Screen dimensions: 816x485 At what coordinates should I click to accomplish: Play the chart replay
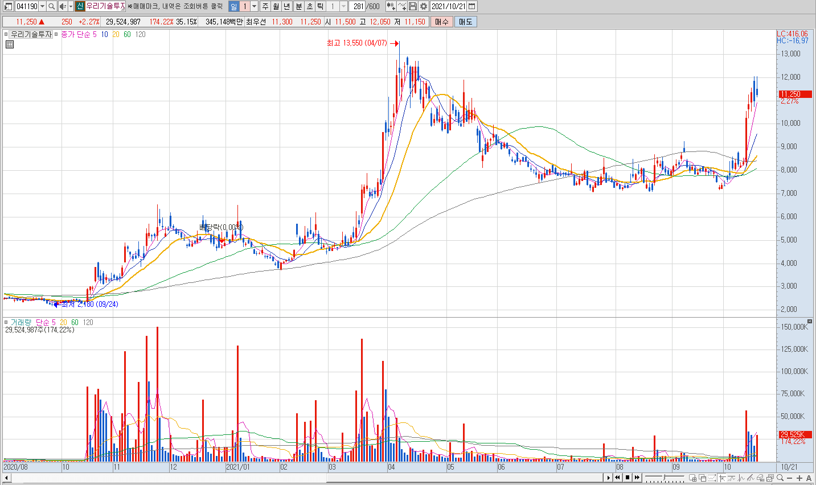pyautogui.click(x=608, y=478)
